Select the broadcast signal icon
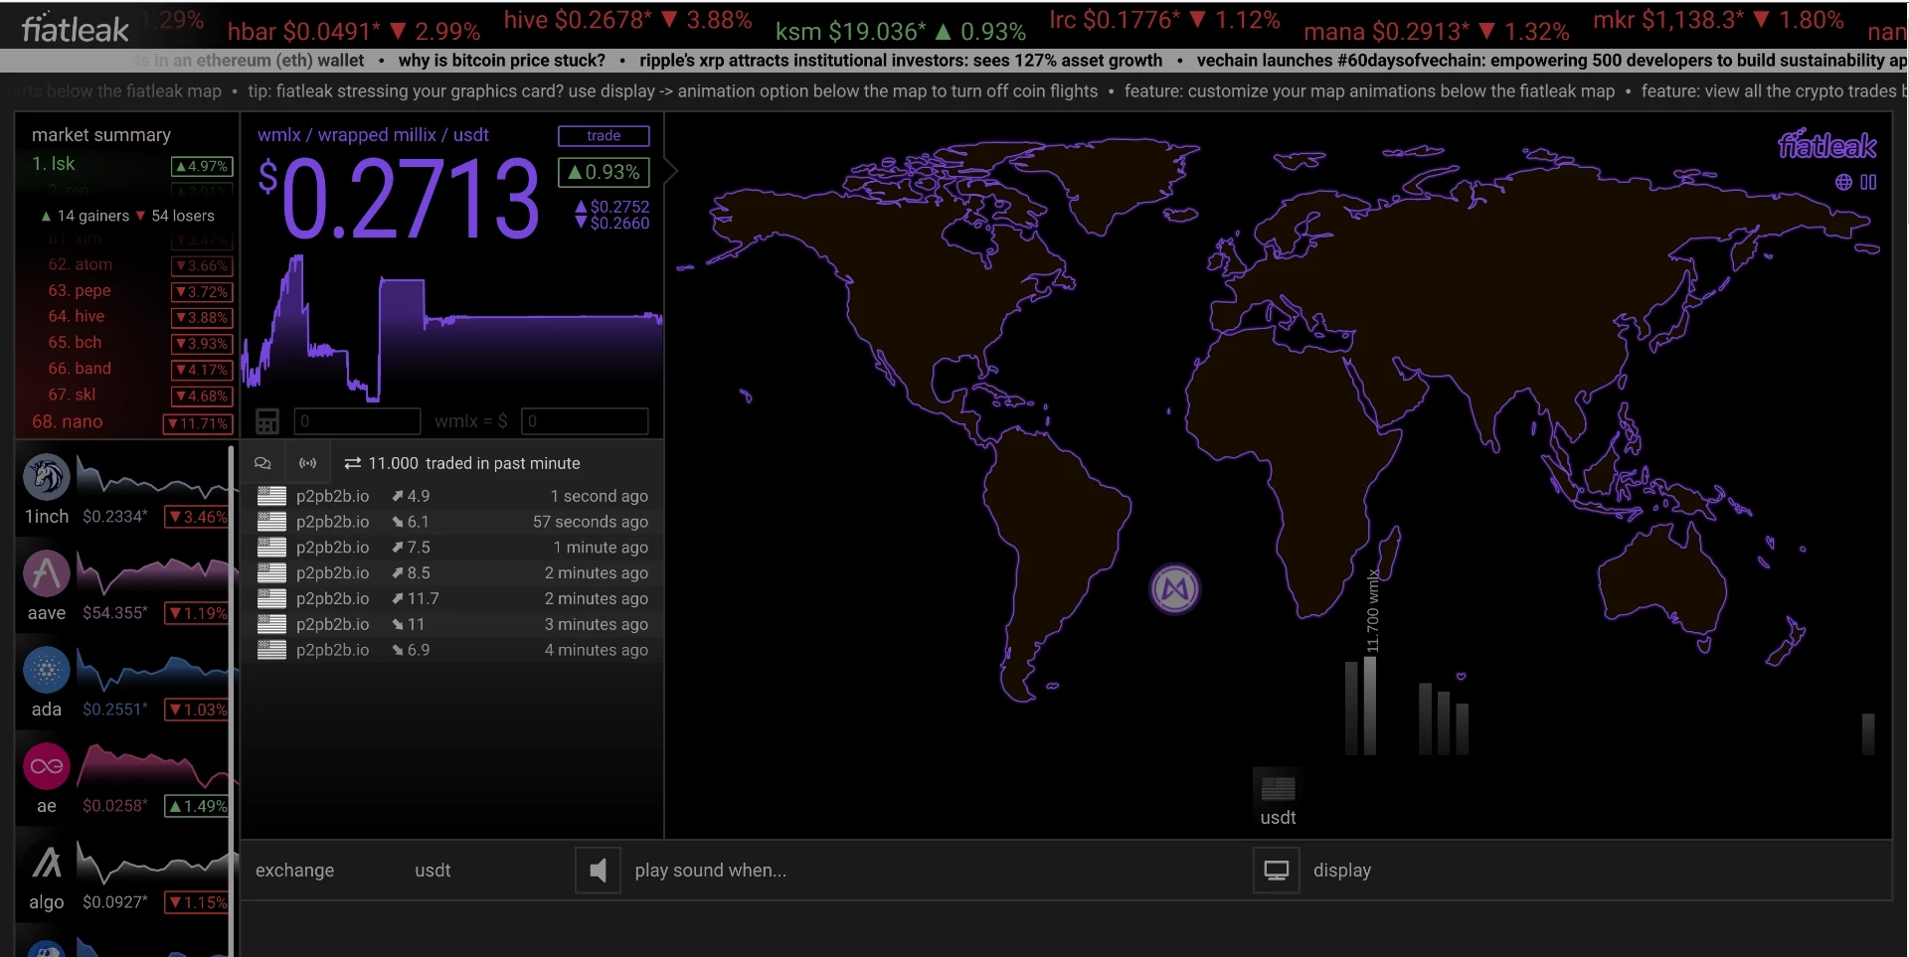This screenshot has height=957, width=1909. tap(308, 463)
